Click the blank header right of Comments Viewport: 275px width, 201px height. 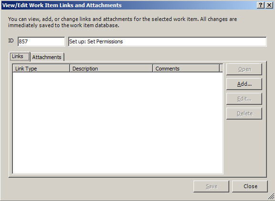click(221, 68)
